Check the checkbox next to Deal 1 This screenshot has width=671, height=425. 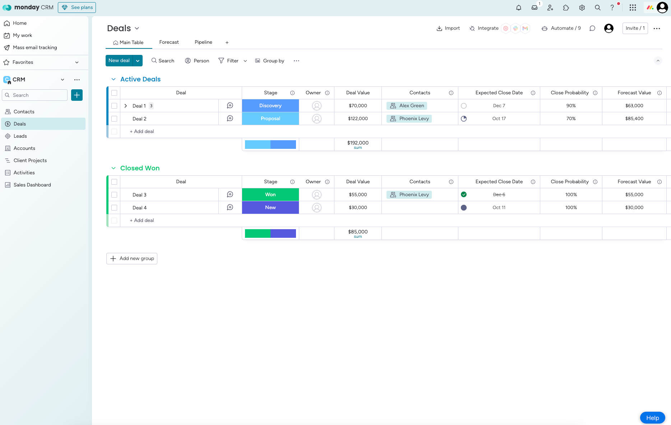[x=114, y=105]
